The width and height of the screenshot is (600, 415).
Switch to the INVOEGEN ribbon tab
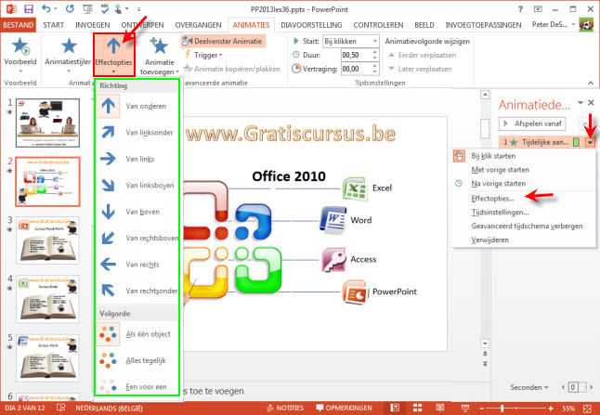point(92,25)
